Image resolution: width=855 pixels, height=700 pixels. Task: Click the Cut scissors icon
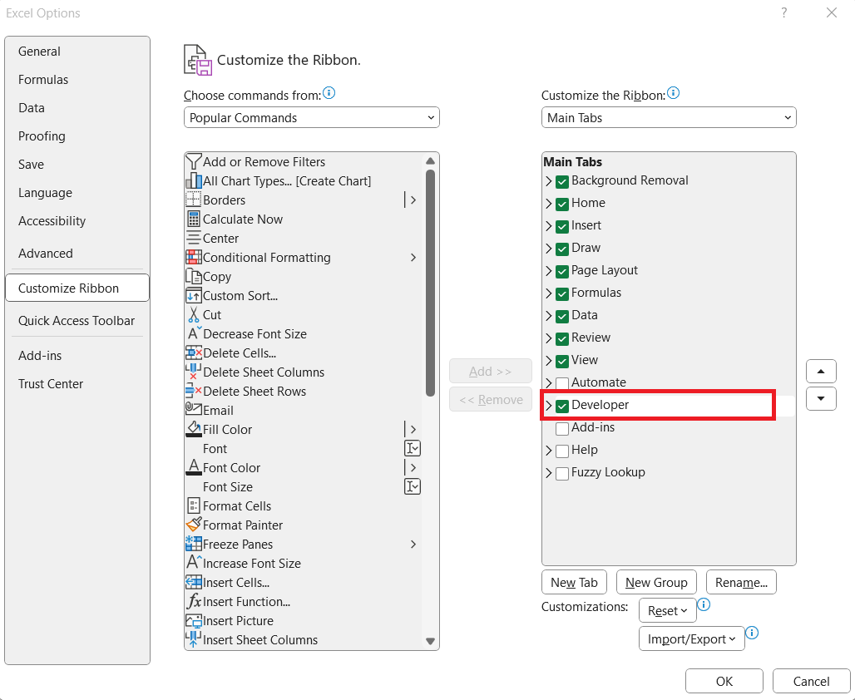tap(194, 314)
